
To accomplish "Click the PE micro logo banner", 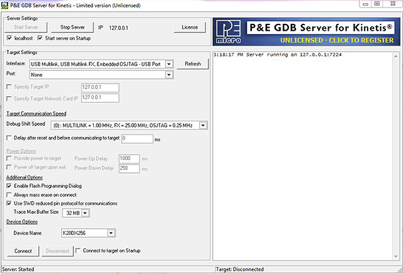I will [229, 32].
